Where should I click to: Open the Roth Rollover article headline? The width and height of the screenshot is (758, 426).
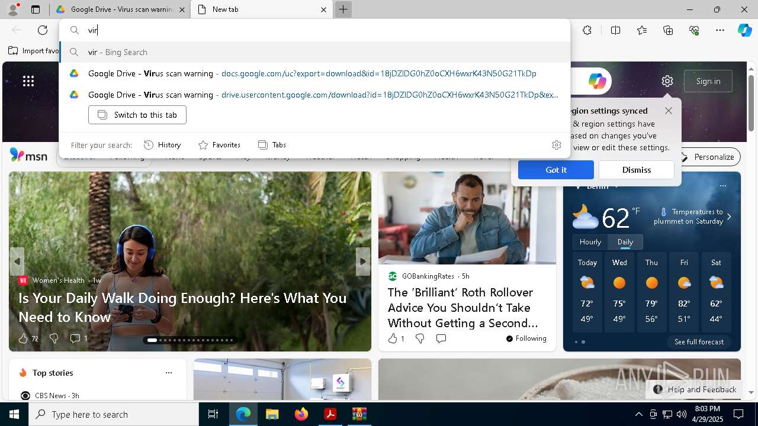[x=463, y=308]
